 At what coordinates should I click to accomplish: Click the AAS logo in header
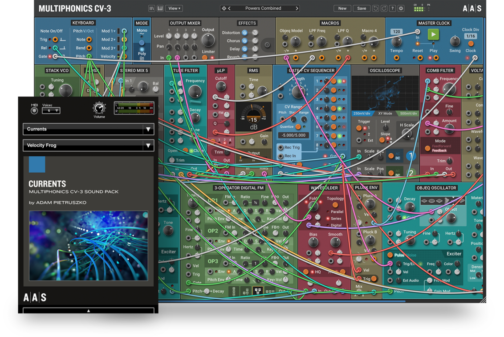472,8
